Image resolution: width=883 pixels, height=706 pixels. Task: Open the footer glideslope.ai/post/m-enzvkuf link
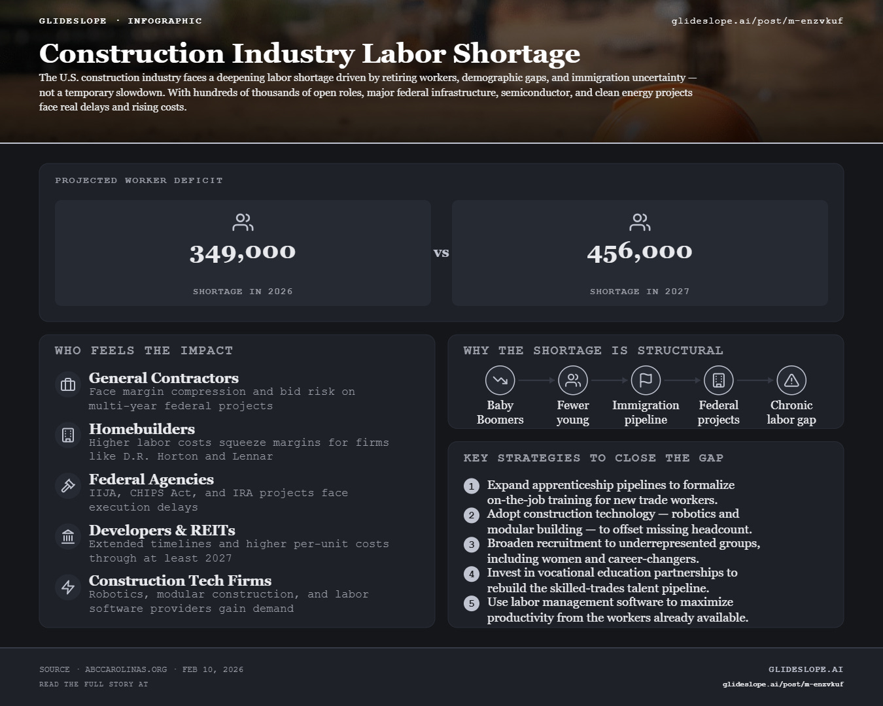(783, 684)
